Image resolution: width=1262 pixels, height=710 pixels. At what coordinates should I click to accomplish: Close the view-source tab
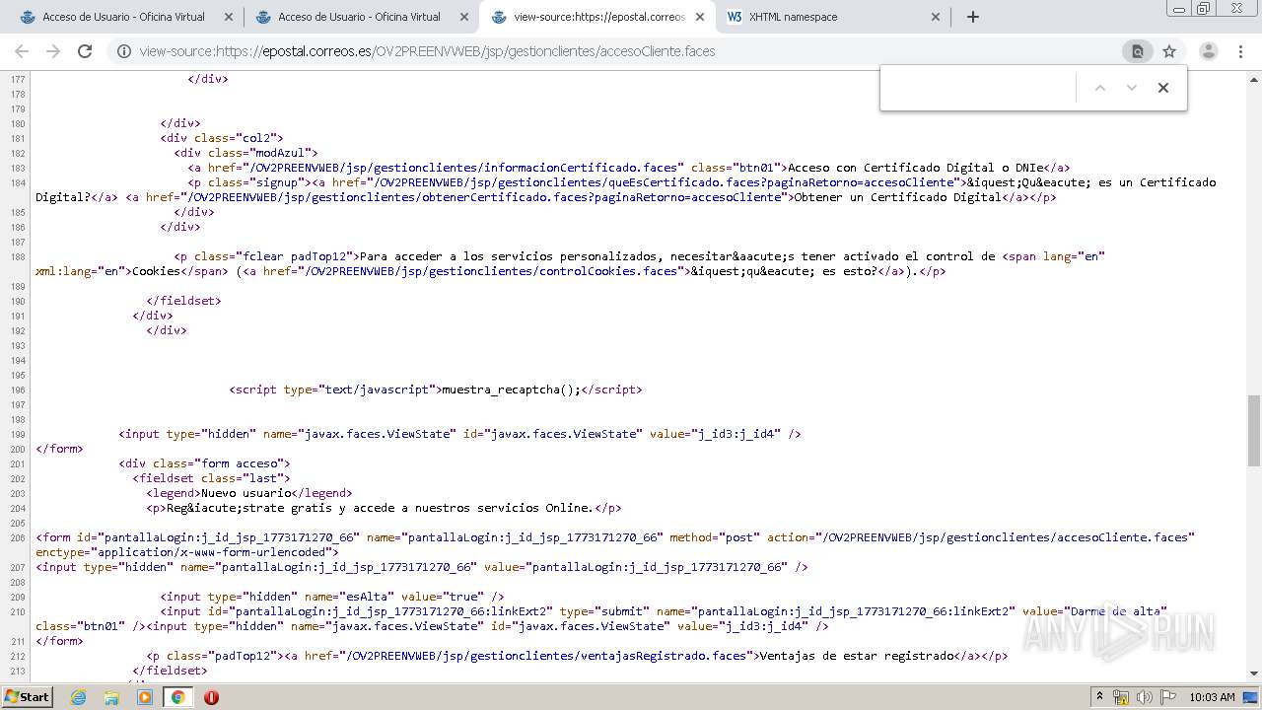click(700, 17)
